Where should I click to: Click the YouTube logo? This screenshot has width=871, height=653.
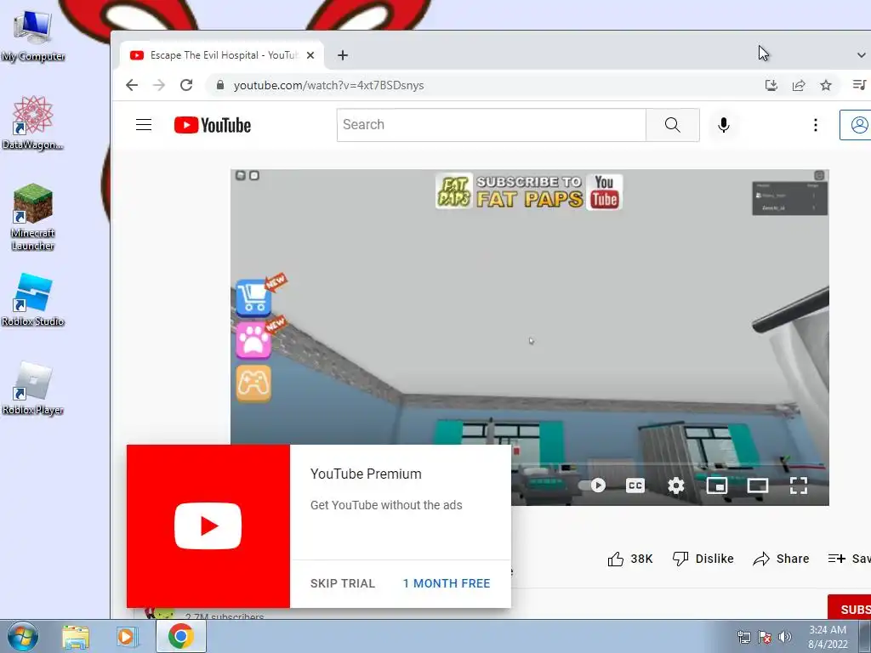click(x=212, y=125)
